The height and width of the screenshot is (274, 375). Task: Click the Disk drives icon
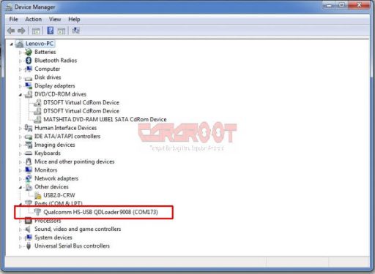tap(29, 78)
